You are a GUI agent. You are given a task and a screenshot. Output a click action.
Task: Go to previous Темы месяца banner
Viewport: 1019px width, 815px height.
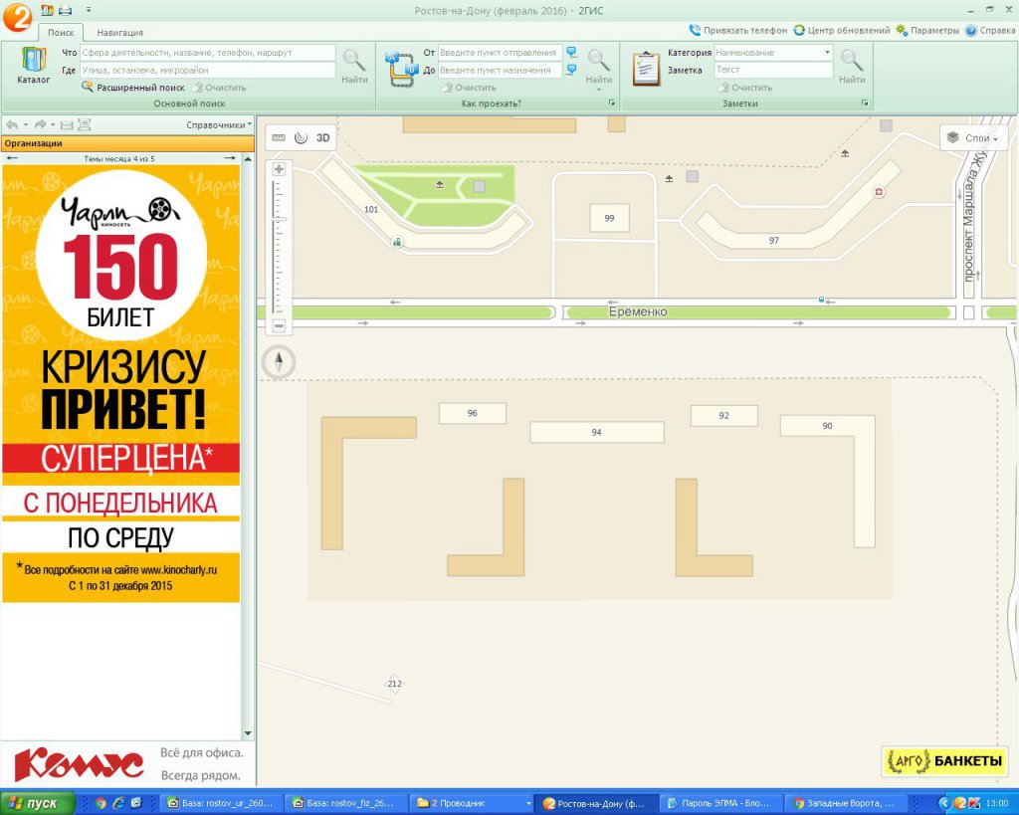point(11,158)
